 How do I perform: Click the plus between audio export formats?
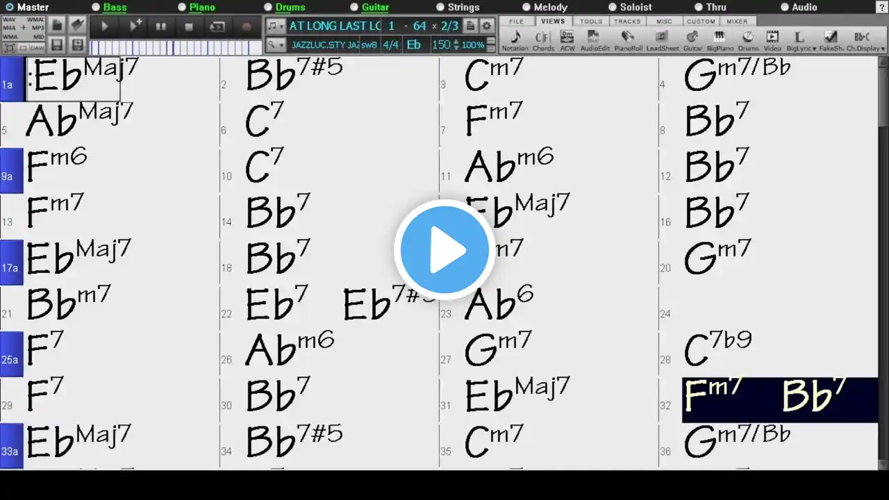click(x=23, y=28)
